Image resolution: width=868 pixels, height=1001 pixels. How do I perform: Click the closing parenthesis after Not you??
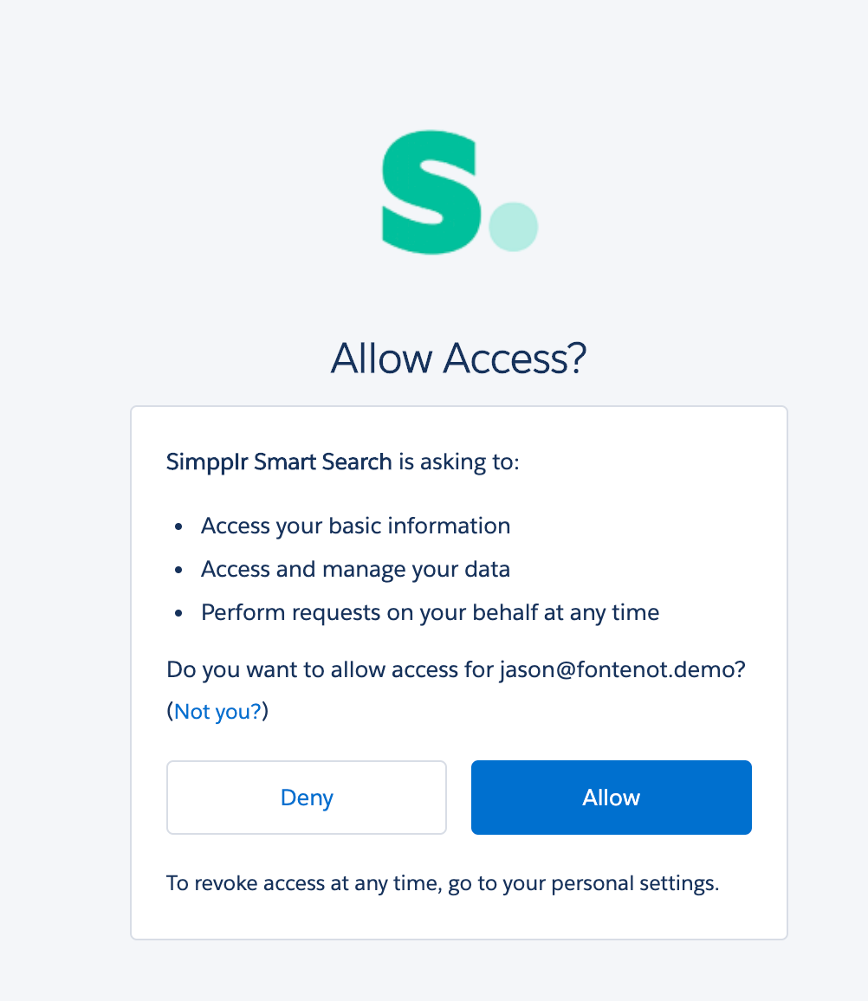265,711
